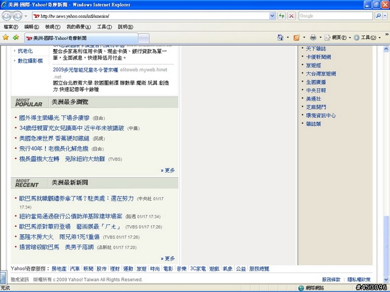
Task: Click the vertical scrollbar up arrow
Action: [x=386, y=49]
